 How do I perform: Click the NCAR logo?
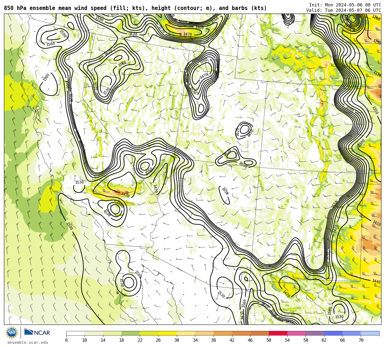pos(37,332)
